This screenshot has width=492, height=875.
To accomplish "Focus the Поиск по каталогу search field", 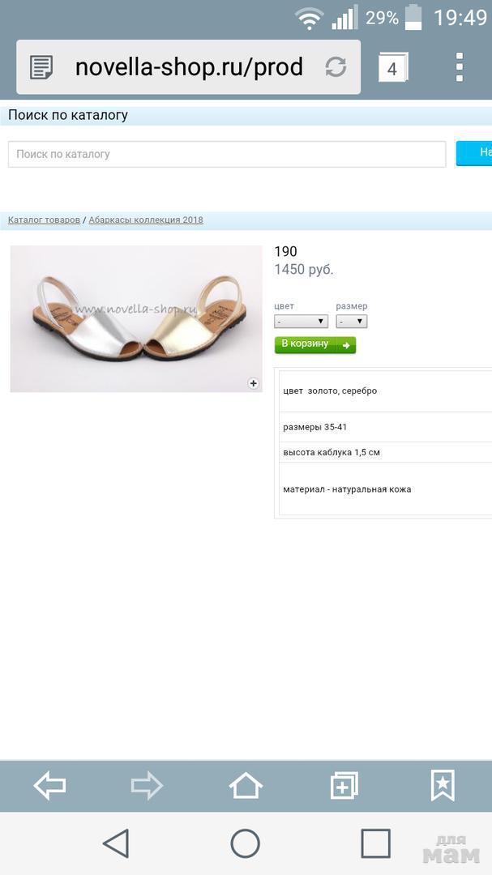I will pyautogui.click(x=227, y=154).
